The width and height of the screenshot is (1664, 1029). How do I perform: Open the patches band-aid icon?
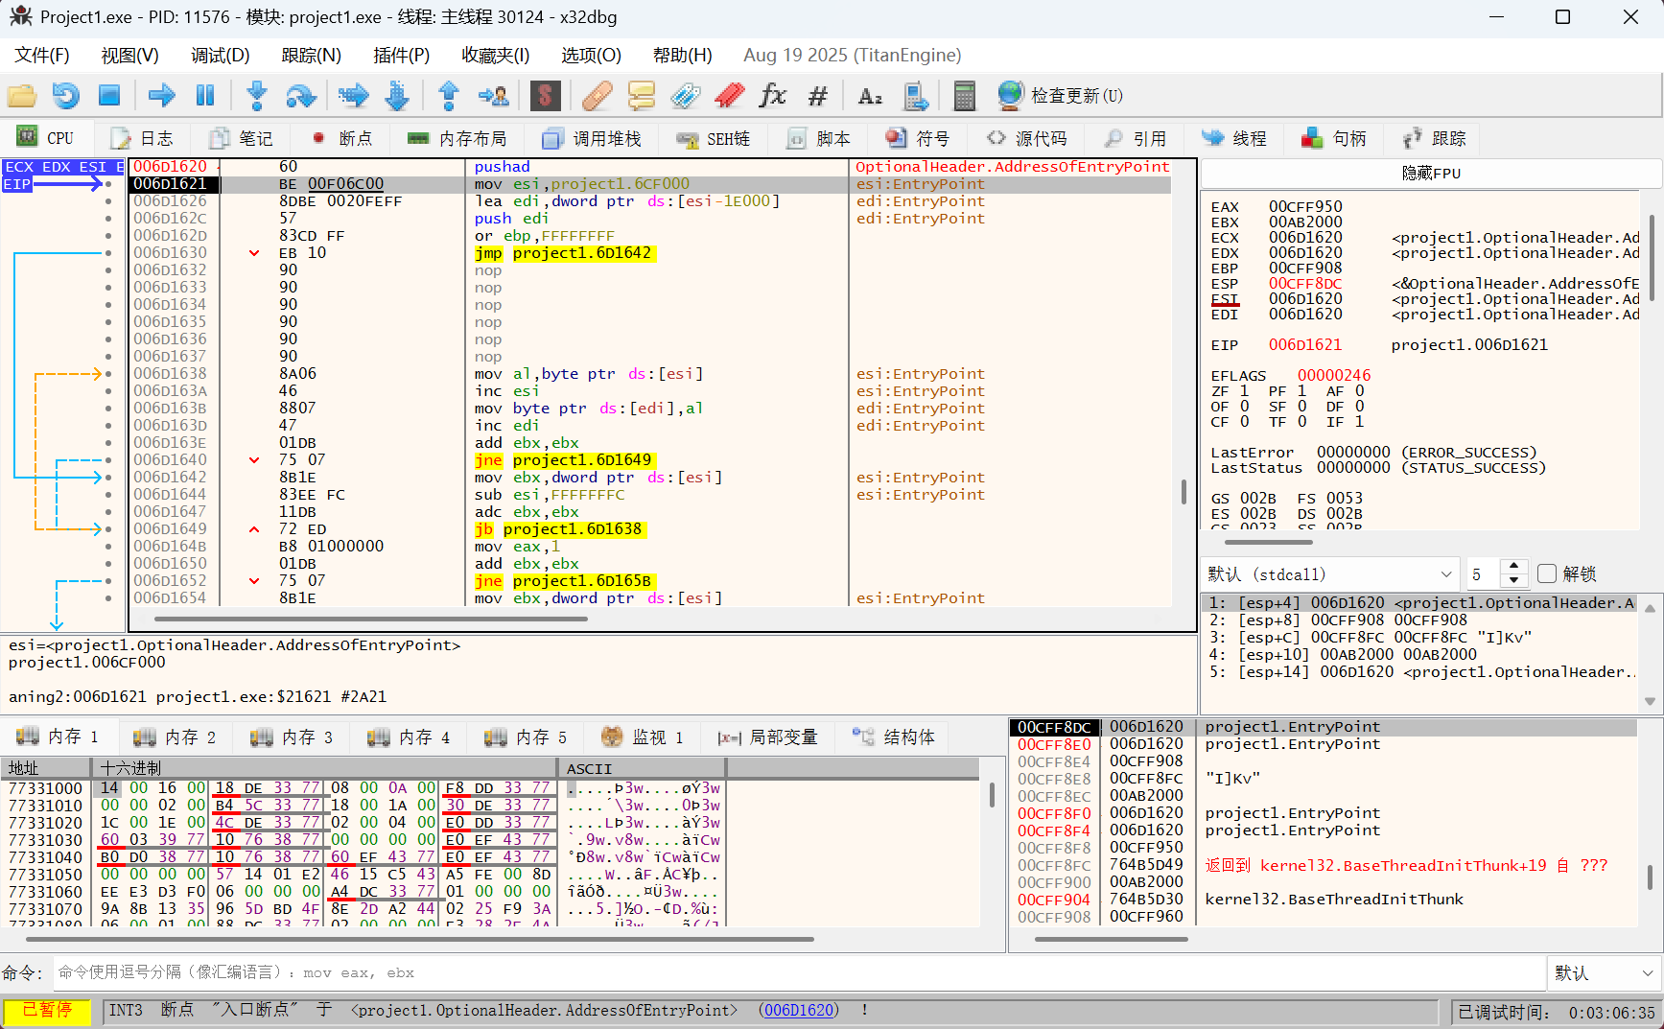pyautogui.click(x=597, y=95)
